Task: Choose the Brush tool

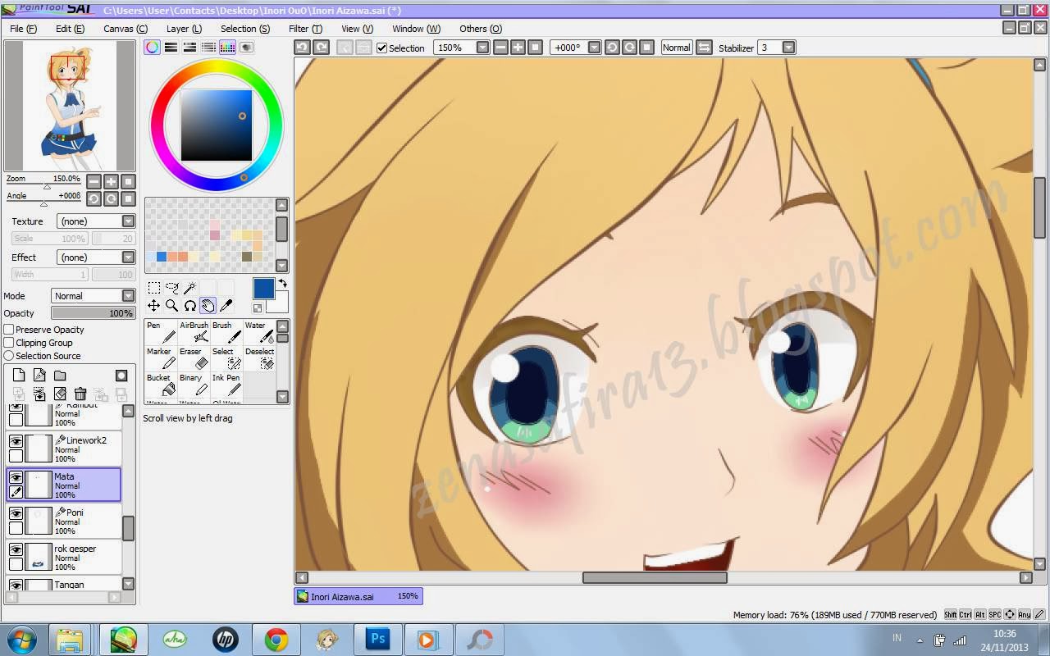Action: click(226, 331)
